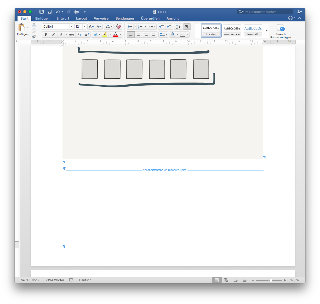Click the Deutsch language indicator
Viewport: 320px width, 304px height.
[x=85, y=280]
